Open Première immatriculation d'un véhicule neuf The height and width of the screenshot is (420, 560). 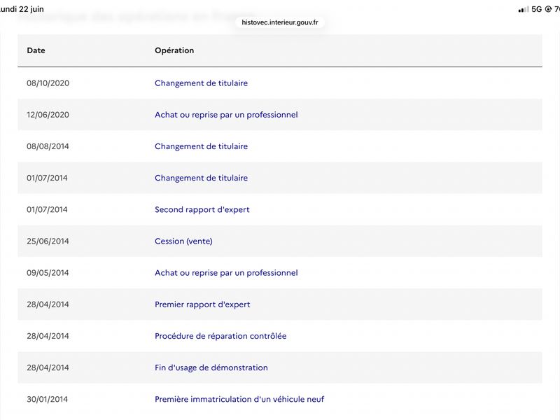239,399
